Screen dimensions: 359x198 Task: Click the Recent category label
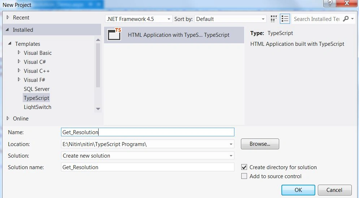click(21, 18)
